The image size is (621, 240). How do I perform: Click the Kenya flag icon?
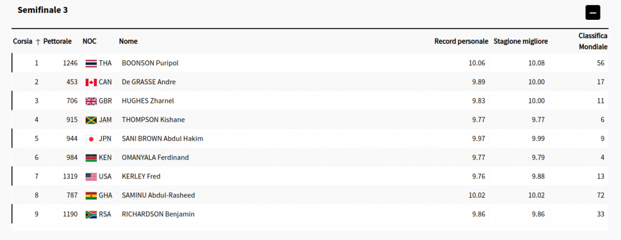pos(91,158)
